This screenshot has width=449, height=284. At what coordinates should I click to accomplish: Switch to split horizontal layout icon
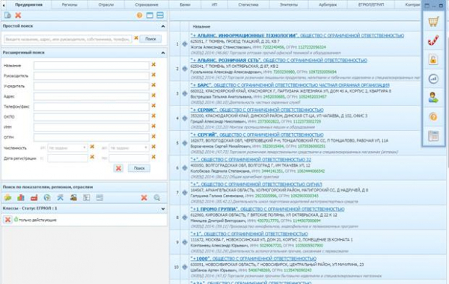pos(160,15)
